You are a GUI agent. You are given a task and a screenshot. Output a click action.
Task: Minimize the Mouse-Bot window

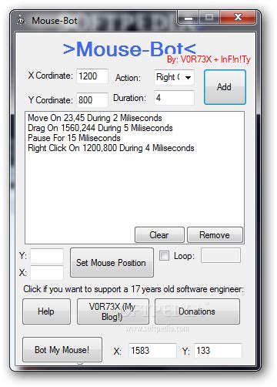(189, 18)
